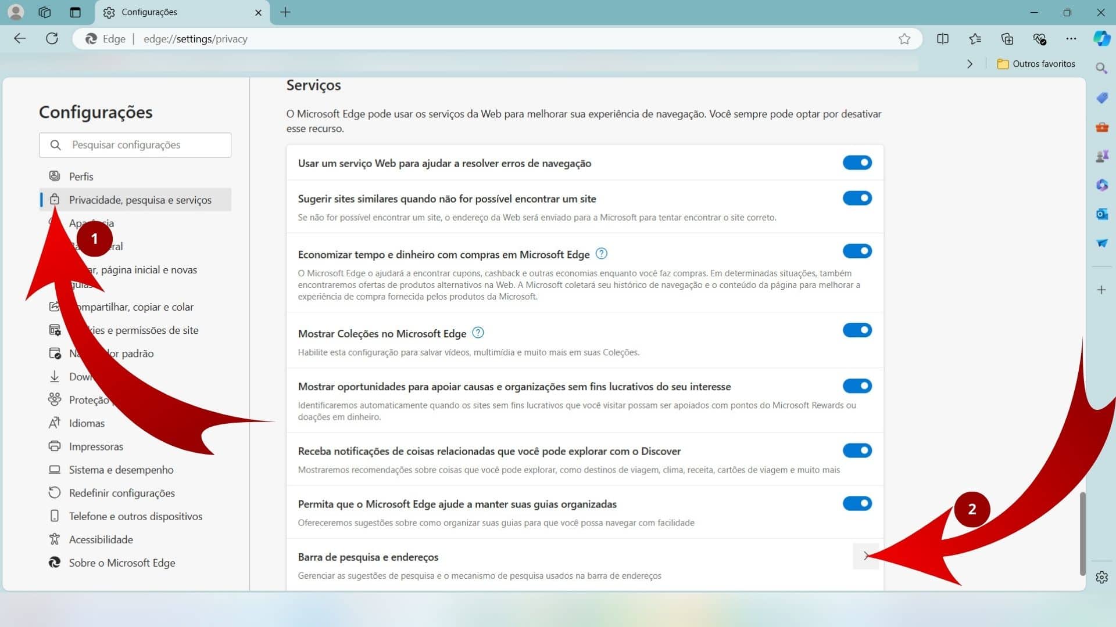Open the sidebar Search icon
Screen dimensions: 1116x627
(1101, 69)
